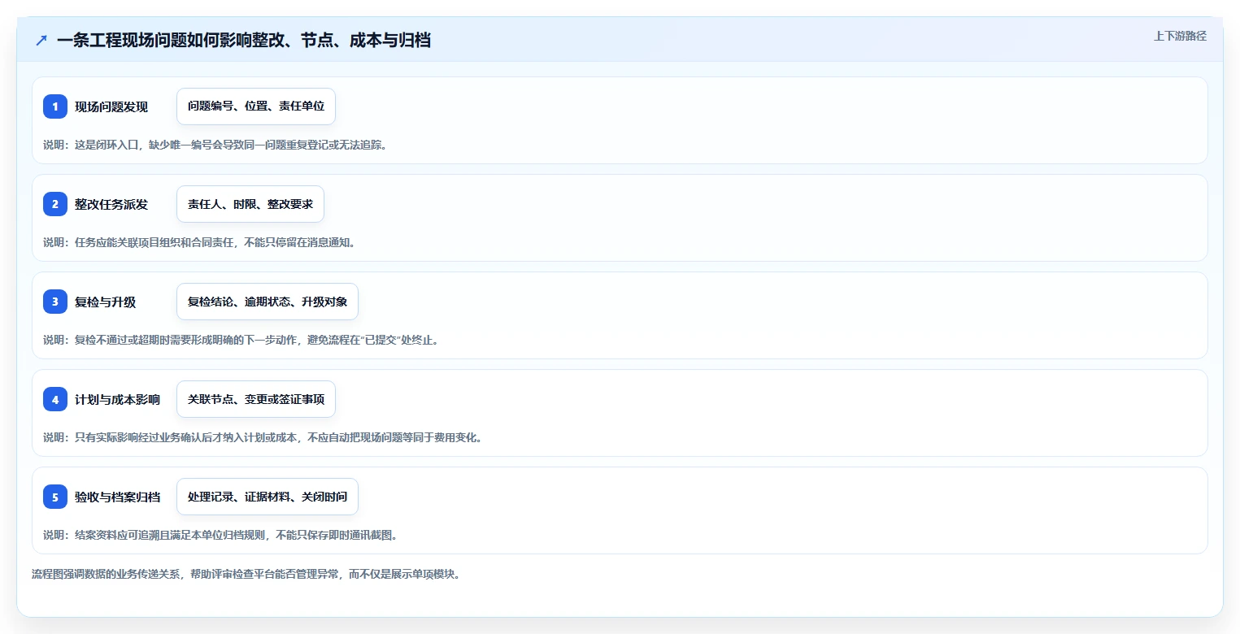Viewport: 1240px width, 634px height.
Task: Select the 问题编号、位置、责任单位 chip
Action: pyautogui.click(x=256, y=106)
